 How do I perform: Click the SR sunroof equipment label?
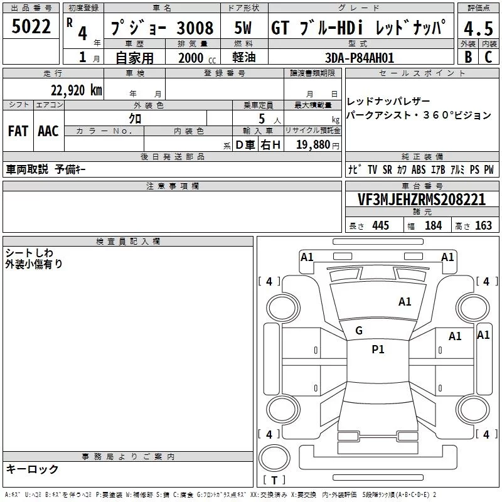click(387, 169)
